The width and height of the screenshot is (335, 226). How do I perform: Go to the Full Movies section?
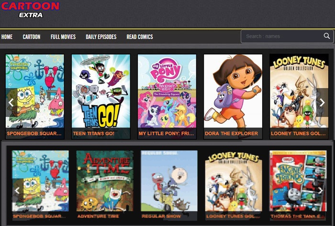63,37
